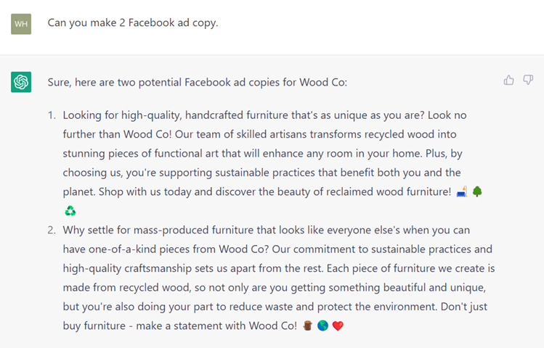Click the red heart emoji

337,326
